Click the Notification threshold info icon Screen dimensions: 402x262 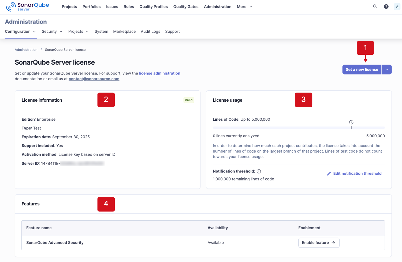pyautogui.click(x=259, y=171)
